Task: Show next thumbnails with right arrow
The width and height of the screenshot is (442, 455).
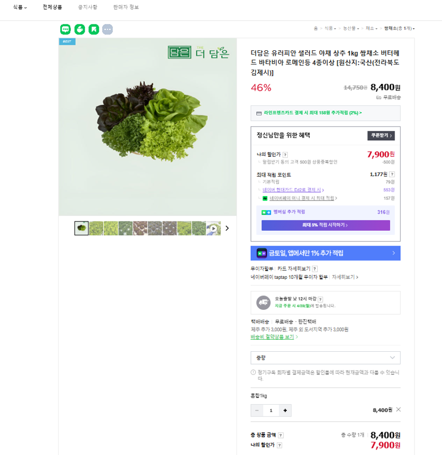Action: [227, 229]
